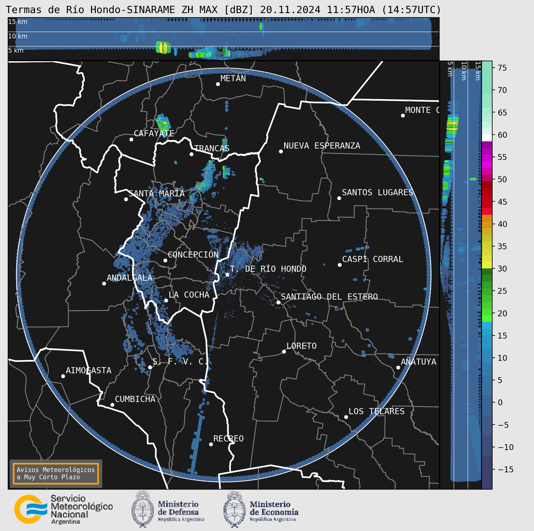Click the Avisos Meteorológicos a Muy Corto Plazo box
This screenshot has height=531, width=534.
(x=56, y=473)
